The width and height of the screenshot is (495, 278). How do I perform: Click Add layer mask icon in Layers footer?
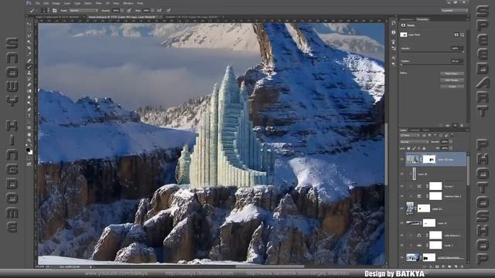click(x=437, y=266)
